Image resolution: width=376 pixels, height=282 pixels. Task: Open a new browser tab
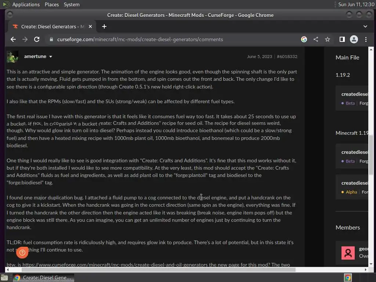[x=104, y=26]
